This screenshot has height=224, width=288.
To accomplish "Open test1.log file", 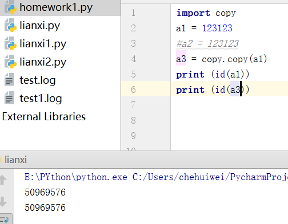I will point(41,99).
